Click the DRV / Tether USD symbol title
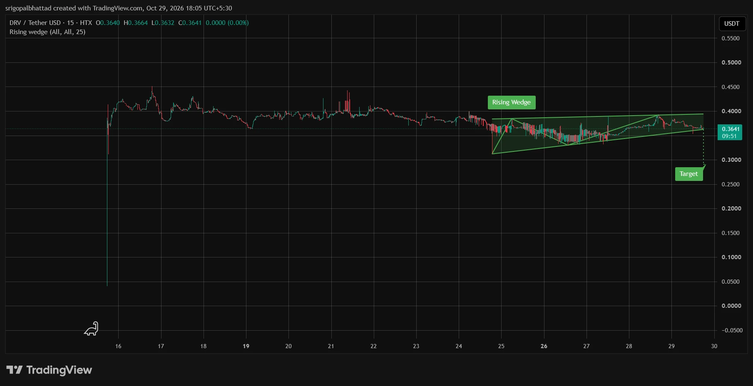 (35, 23)
